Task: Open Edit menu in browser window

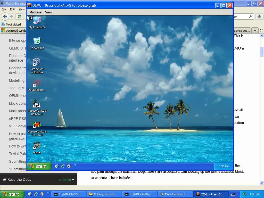Action: [12, 10]
